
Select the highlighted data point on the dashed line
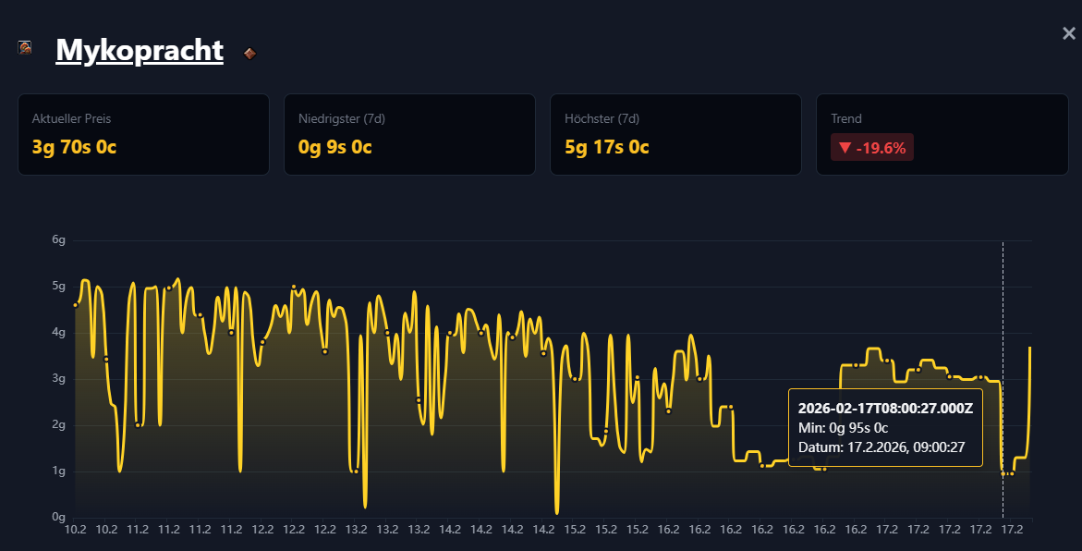pyautogui.click(x=1003, y=473)
